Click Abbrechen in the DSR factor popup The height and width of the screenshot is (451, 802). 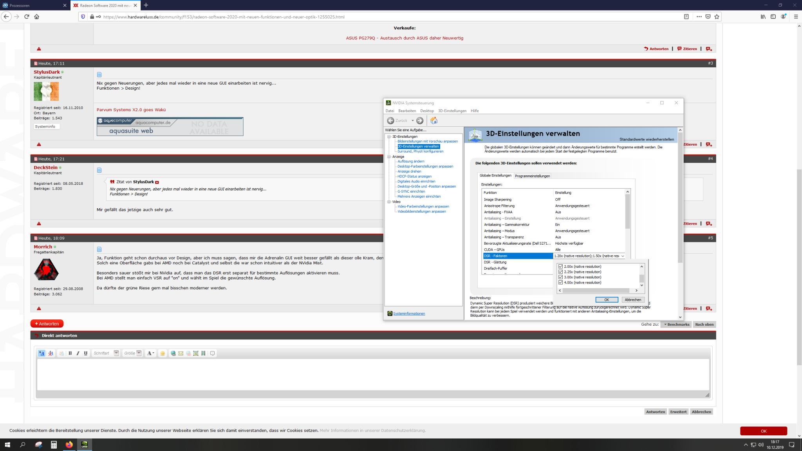click(x=632, y=299)
